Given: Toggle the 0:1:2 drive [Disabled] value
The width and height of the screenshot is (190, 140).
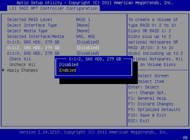Looking at the screenshot, I should pos(88,48).
